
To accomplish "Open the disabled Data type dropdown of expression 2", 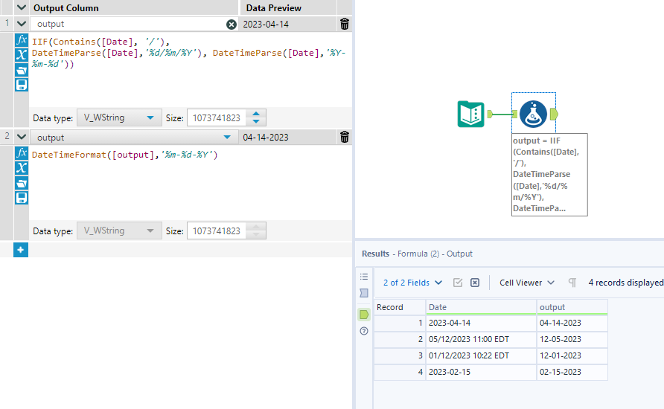I will point(119,231).
